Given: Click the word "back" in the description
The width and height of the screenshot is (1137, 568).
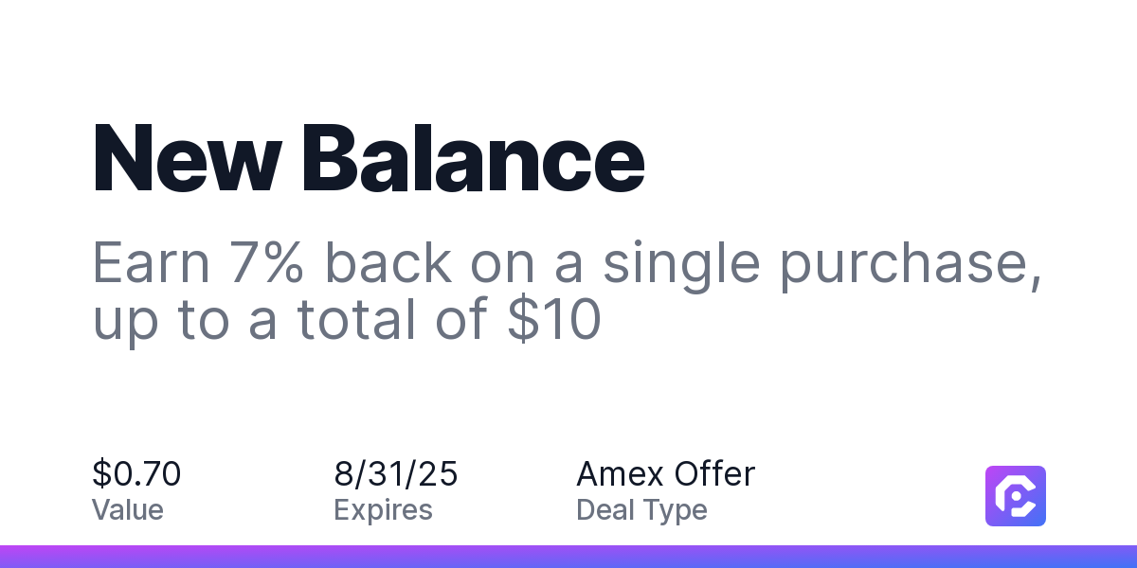Looking at the screenshot, I should coord(388,262).
